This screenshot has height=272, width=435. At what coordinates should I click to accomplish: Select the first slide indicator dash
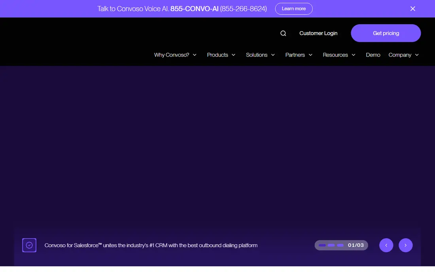(322, 245)
